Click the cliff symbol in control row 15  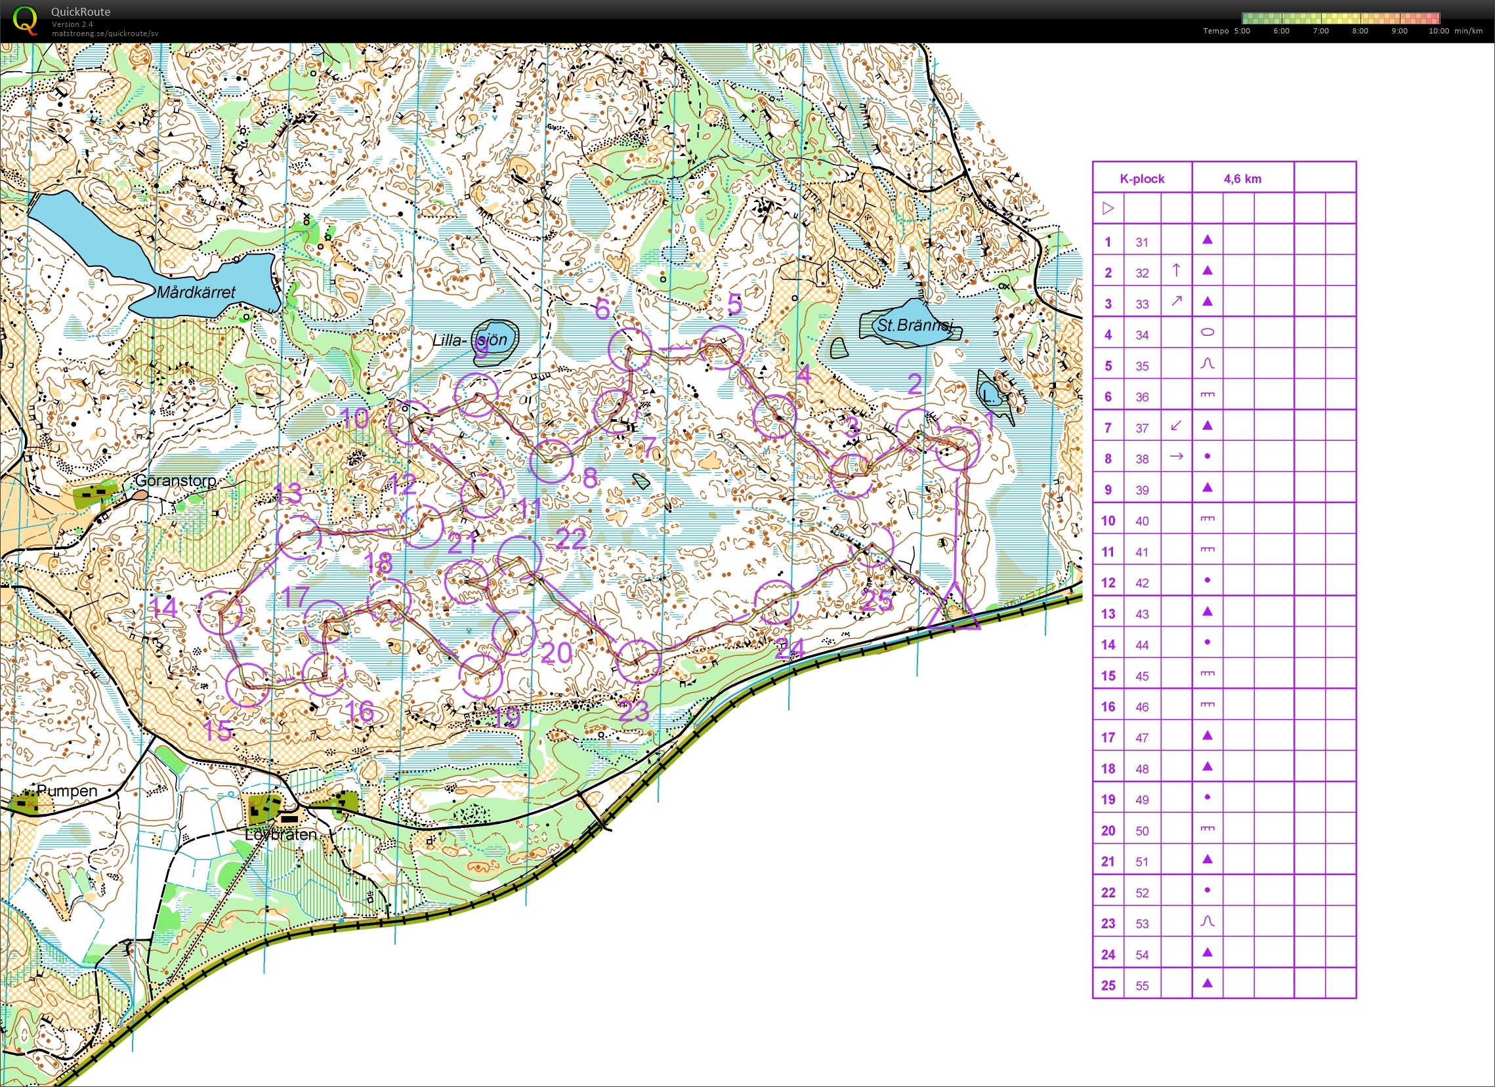click(1208, 673)
